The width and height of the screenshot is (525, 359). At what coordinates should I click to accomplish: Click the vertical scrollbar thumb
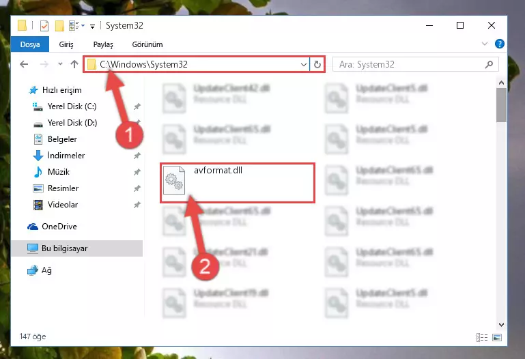pos(501,105)
